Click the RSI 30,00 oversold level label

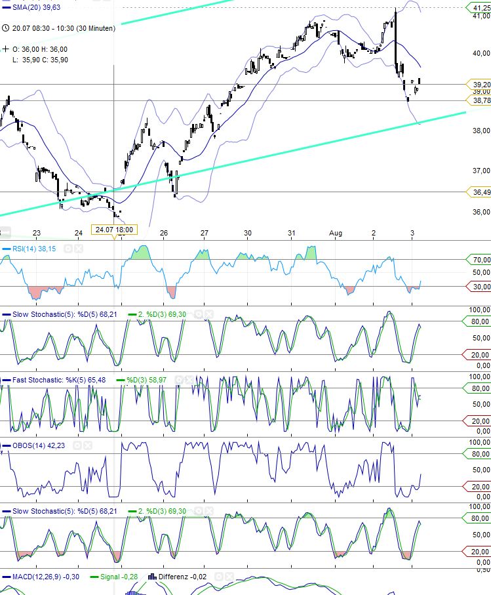point(478,287)
